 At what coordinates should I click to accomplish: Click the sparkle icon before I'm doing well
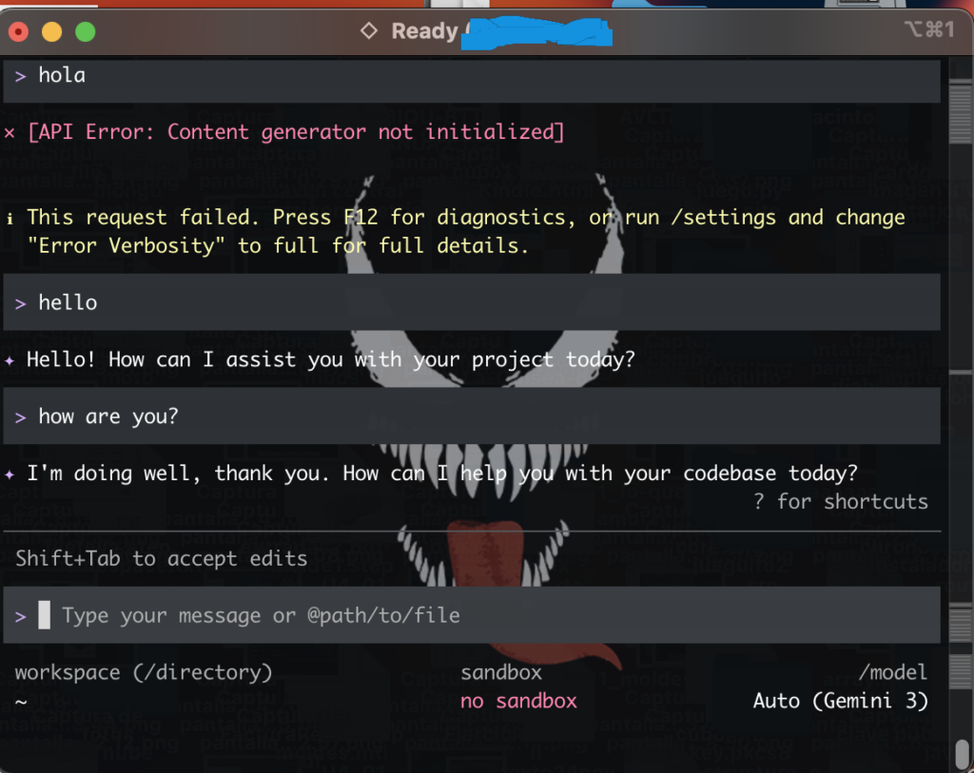click(x=10, y=473)
